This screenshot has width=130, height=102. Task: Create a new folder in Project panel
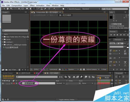(x=6, y=70)
